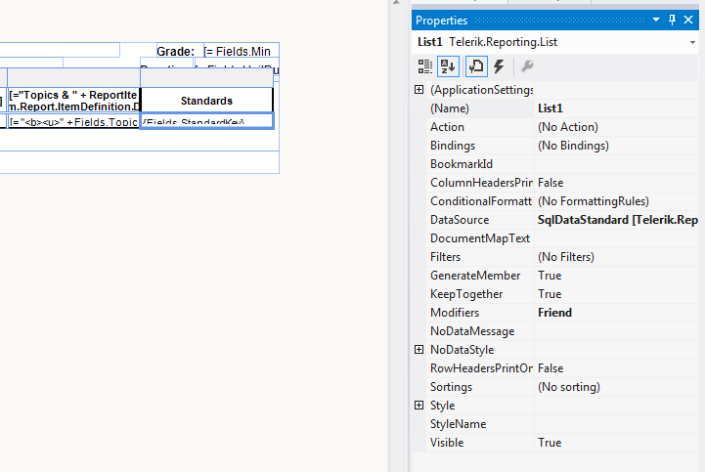Open the List1 object selector dropdown
Image resolution: width=705 pixels, height=472 pixels.
(692, 42)
